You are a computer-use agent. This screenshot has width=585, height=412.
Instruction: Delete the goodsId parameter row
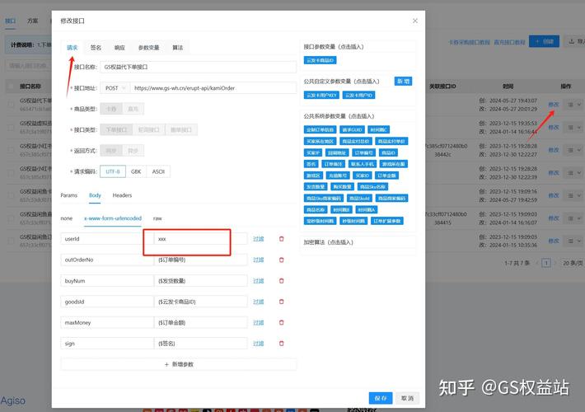coord(281,302)
